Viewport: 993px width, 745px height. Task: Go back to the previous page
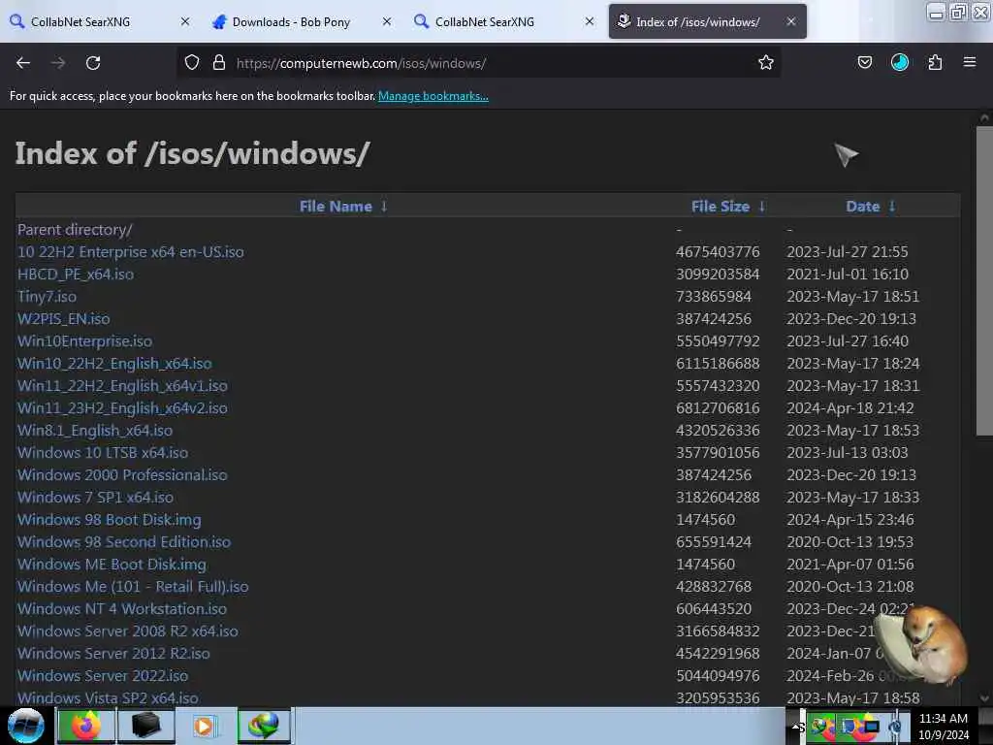[23, 63]
